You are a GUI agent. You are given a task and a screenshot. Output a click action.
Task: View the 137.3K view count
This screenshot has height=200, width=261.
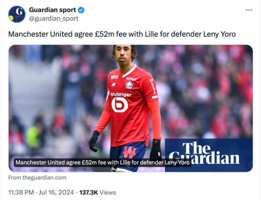[x=88, y=192]
